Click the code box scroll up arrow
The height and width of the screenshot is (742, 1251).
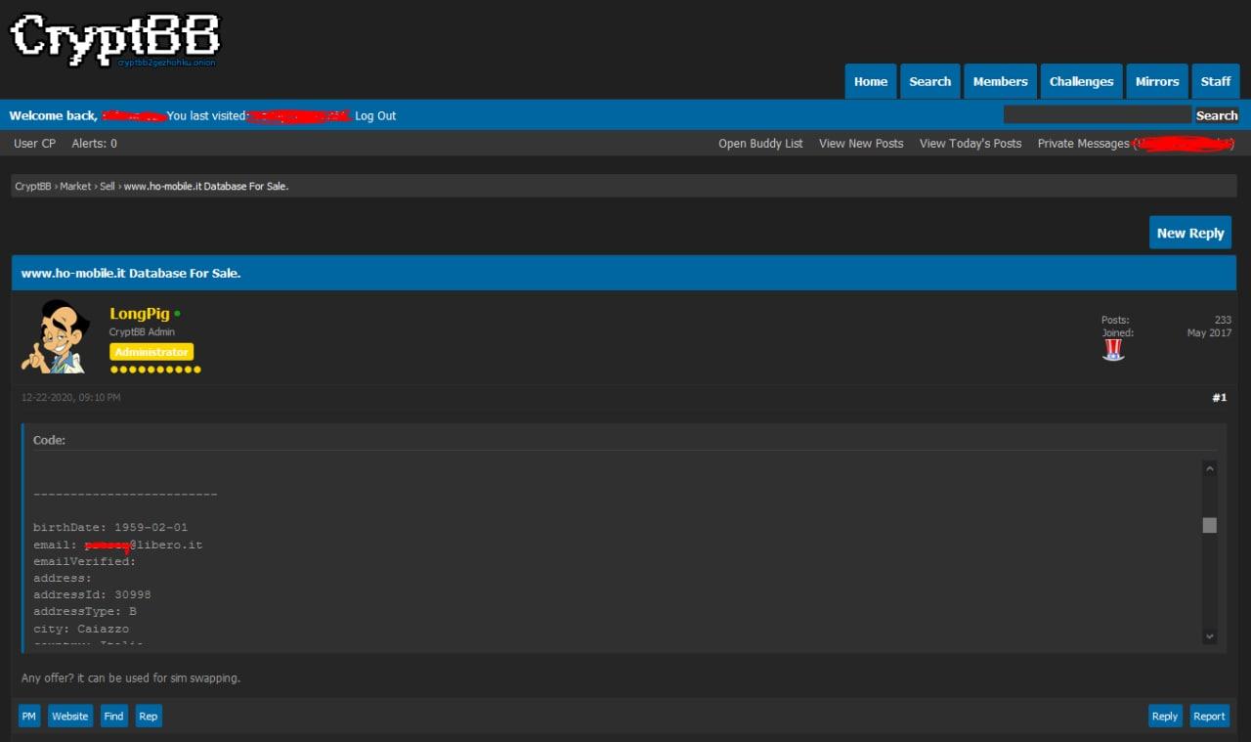[1210, 468]
